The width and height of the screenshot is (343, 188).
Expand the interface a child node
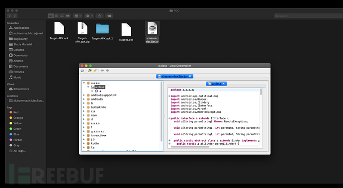[x=92, y=91]
